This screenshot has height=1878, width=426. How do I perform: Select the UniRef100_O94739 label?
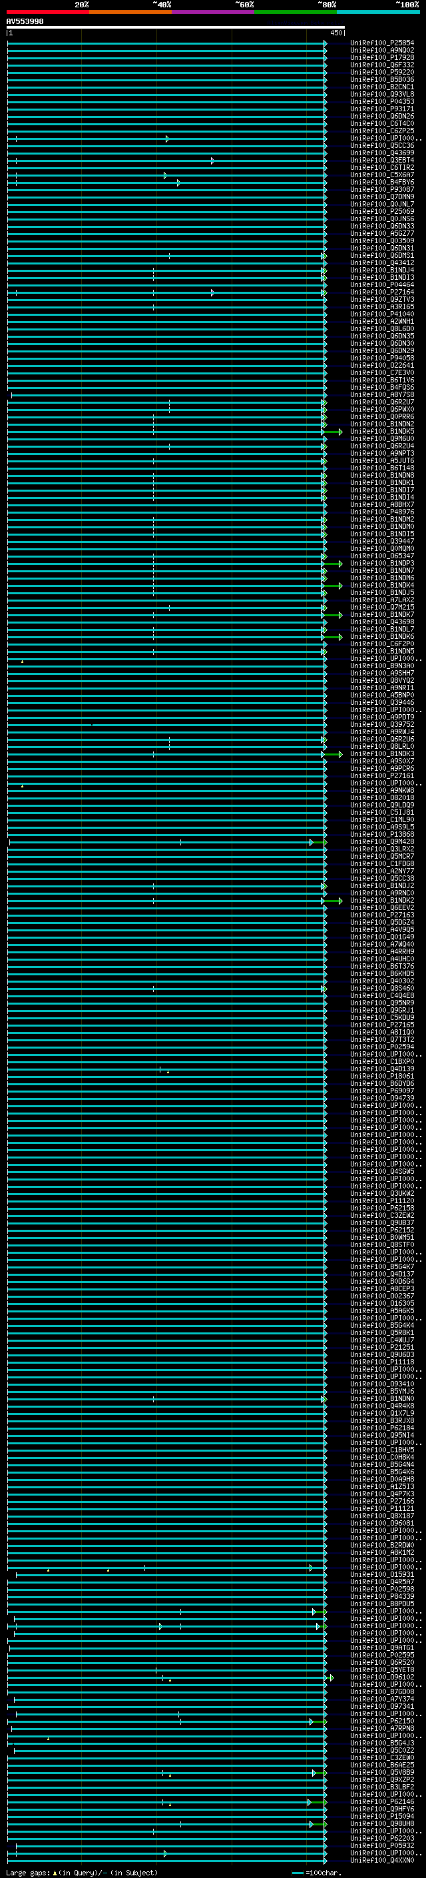tap(382, 1098)
